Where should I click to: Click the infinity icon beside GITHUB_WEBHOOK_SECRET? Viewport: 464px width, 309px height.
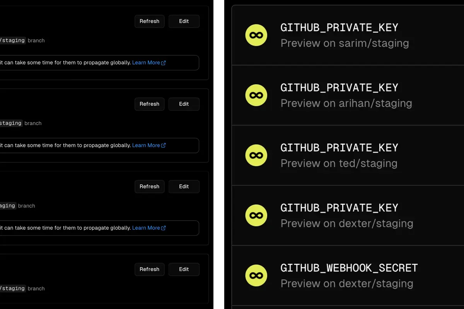(x=256, y=275)
